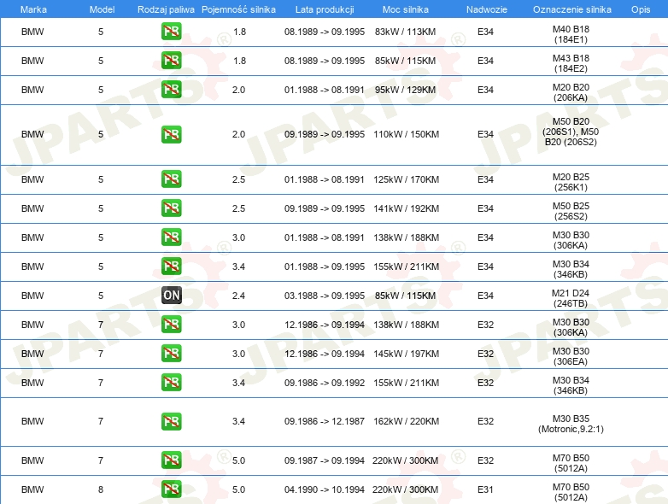668x504 pixels.
Task: Click the petrol icon in the 09.1986 -> 09.1992 row
Action: 171,382
